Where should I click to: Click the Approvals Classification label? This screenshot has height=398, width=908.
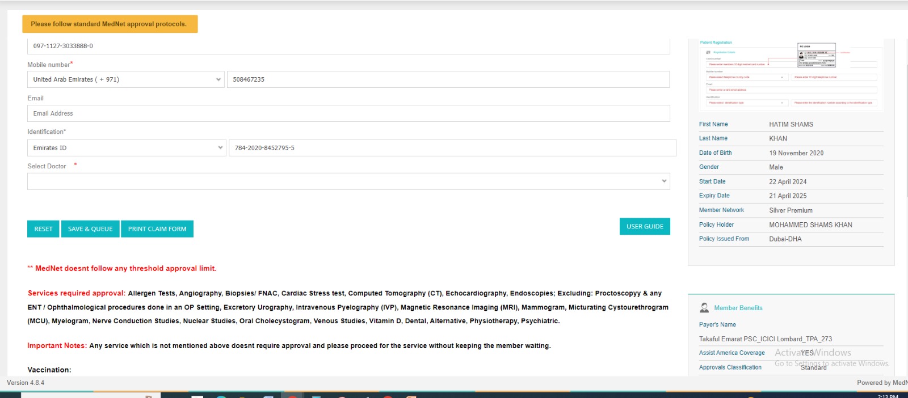coord(730,367)
